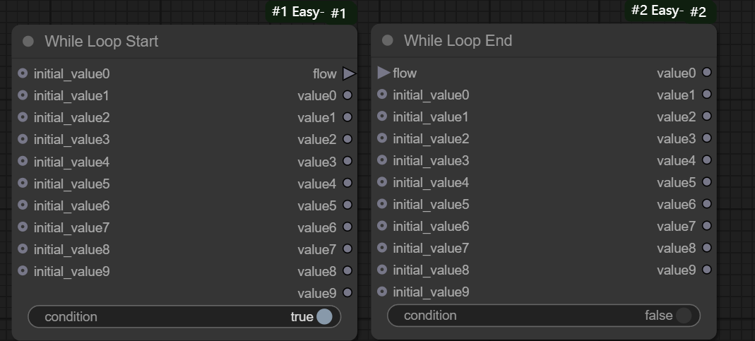Click the value0 output socket on While Loop End
The width and height of the screenshot is (755, 341).
tap(706, 73)
